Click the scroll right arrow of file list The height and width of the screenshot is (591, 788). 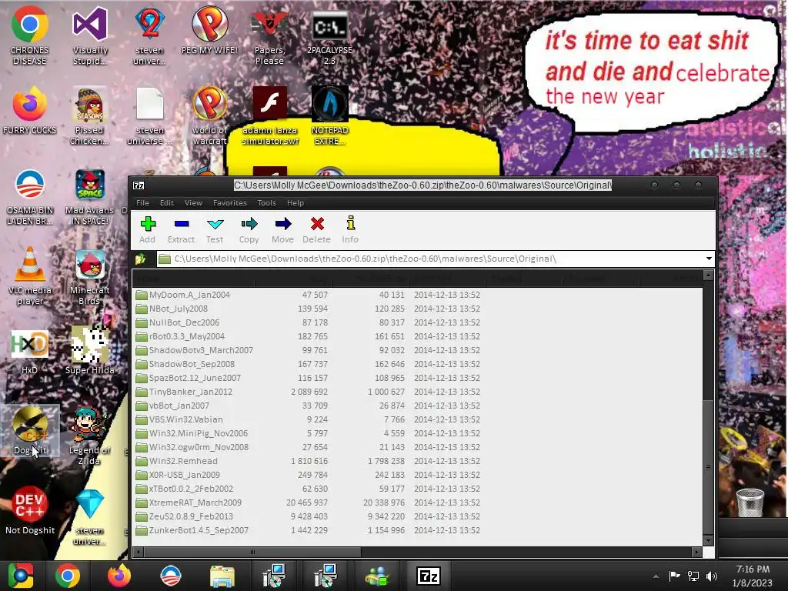[696, 552]
